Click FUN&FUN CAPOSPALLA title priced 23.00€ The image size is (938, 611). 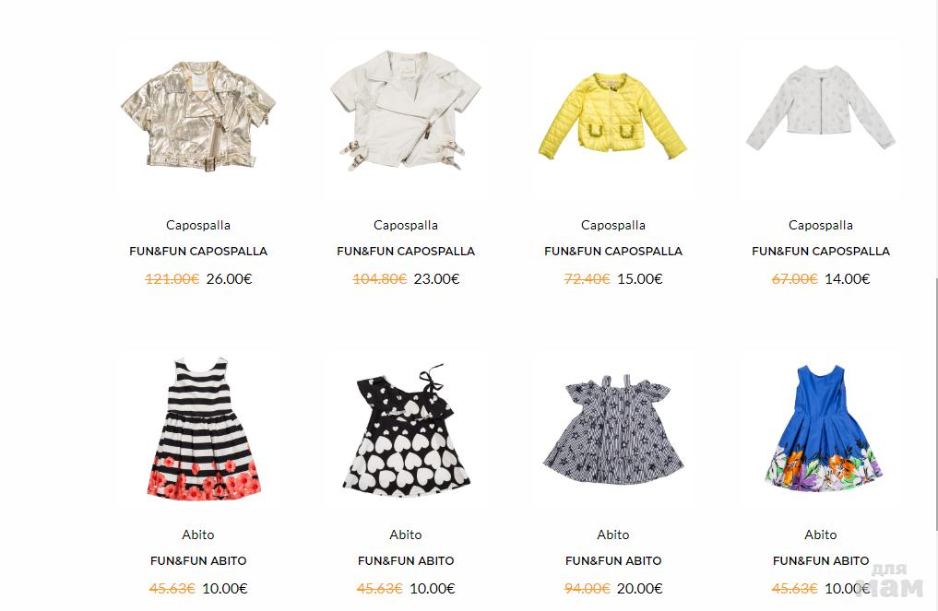click(406, 251)
